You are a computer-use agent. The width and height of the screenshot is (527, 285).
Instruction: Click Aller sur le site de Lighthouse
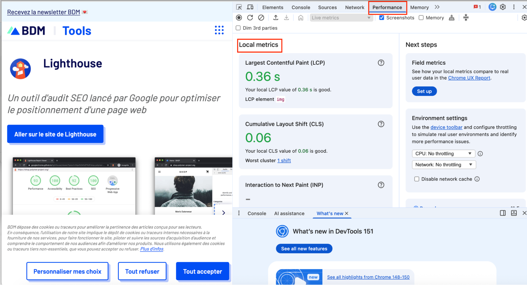[x=55, y=134]
